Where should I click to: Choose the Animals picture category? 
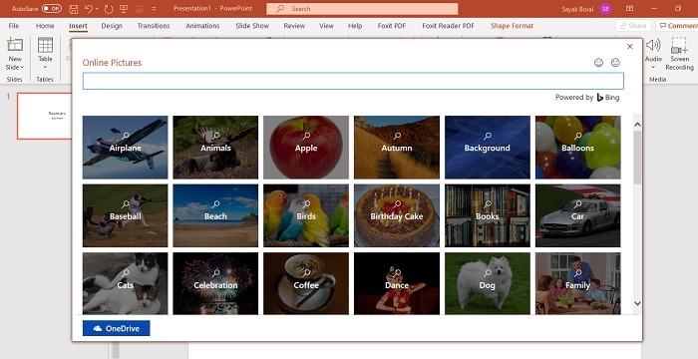pos(215,148)
